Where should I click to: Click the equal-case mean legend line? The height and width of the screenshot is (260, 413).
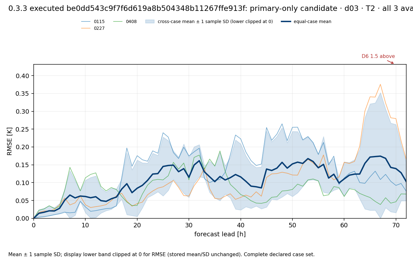(x=286, y=22)
